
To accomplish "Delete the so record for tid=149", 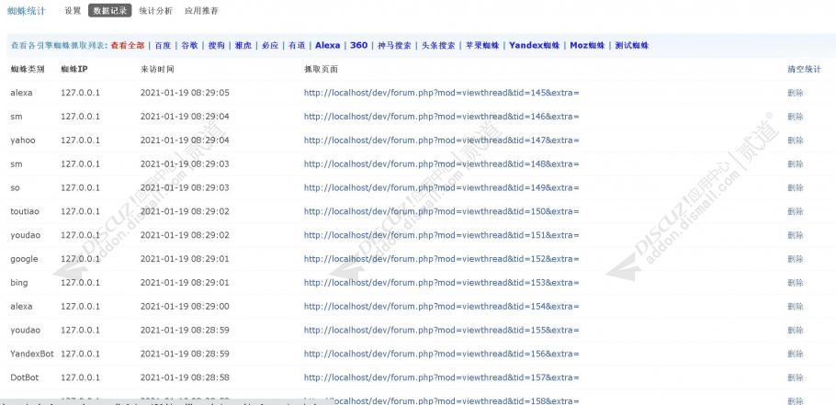I will 796,187.
